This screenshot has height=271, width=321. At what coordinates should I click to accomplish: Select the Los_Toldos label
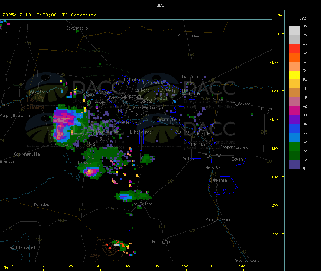tap(142, 204)
